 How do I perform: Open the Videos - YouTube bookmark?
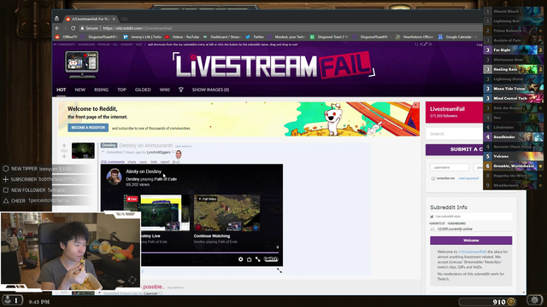[182, 37]
